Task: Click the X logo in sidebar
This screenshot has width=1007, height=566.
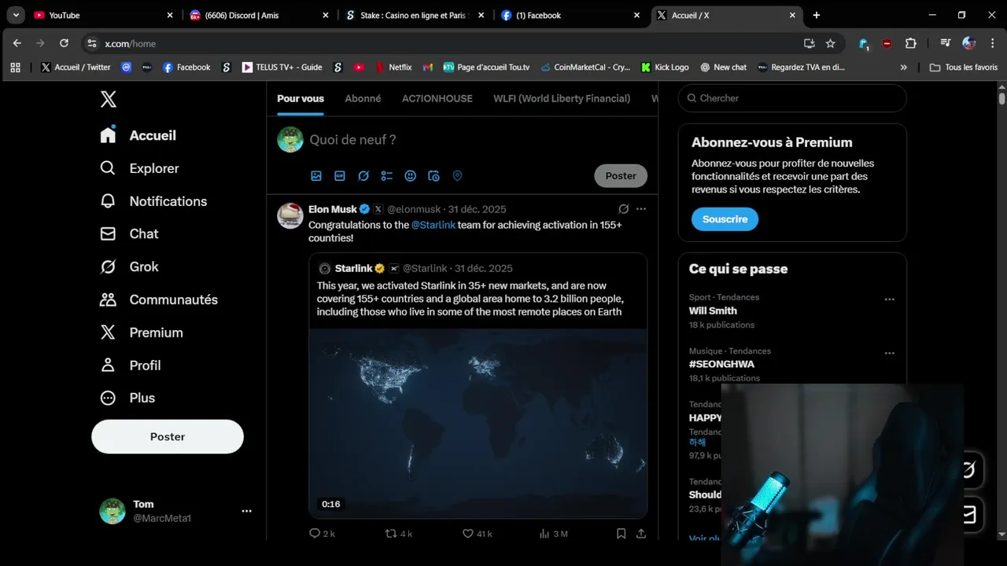Action: pyautogui.click(x=109, y=99)
